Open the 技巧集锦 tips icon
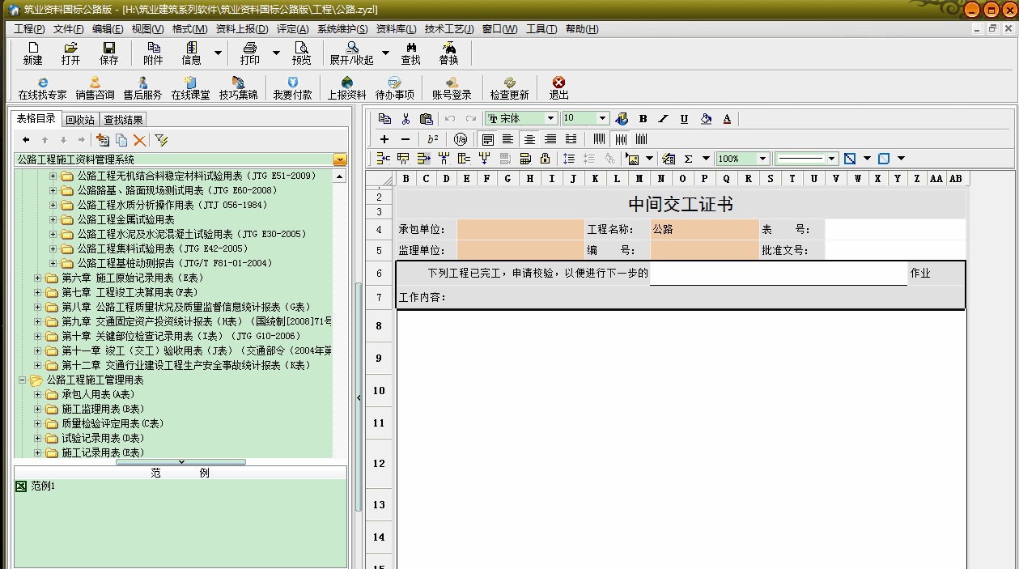Image resolution: width=1019 pixels, height=569 pixels. coord(239,87)
